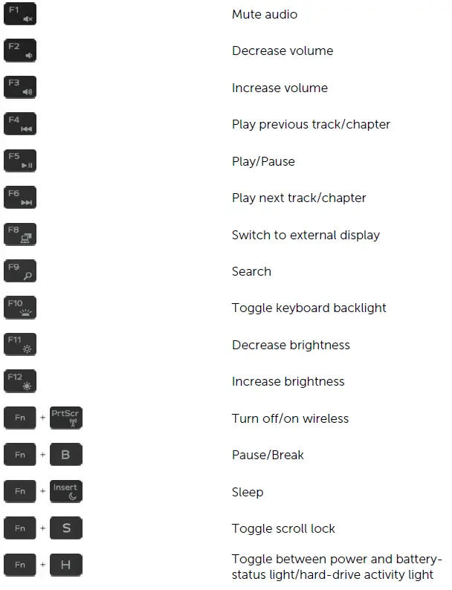This screenshot has height=590, width=452.
Task: Click the F3 increase volume key icon
Action: pos(20,88)
